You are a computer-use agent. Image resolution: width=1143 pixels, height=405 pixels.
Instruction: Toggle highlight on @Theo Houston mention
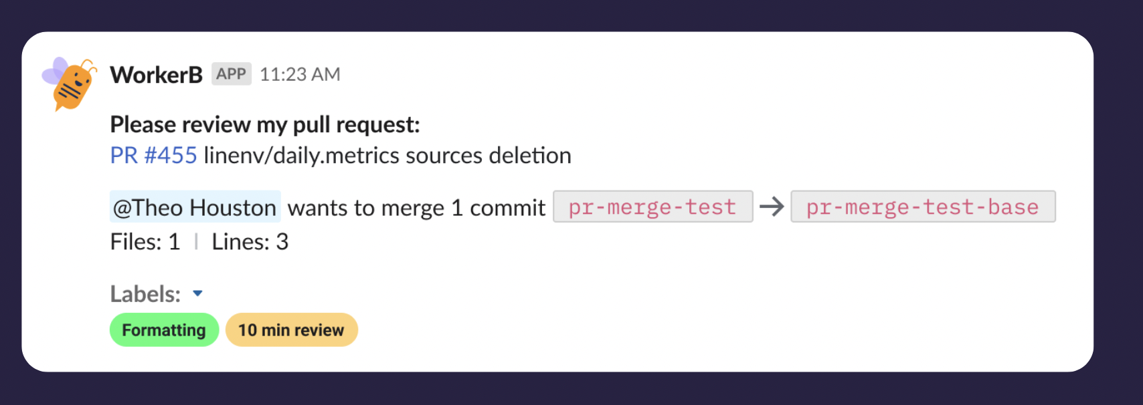[x=195, y=207]
